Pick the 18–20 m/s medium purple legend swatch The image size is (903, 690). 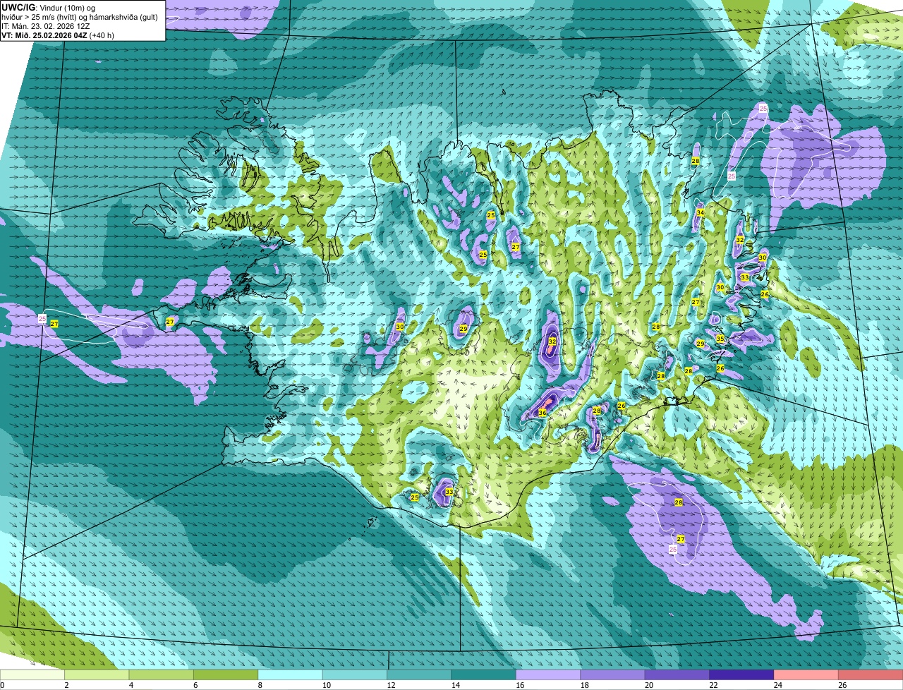tap(613, 674)
